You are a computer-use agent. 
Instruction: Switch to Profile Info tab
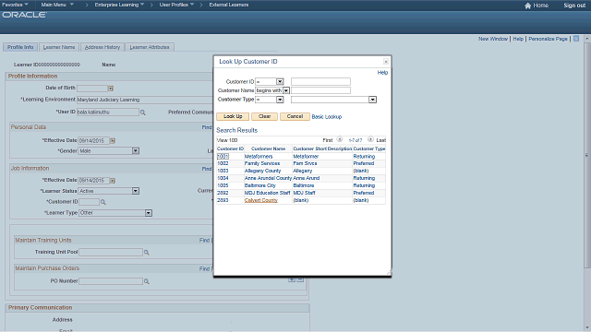[x=20, y=47]
